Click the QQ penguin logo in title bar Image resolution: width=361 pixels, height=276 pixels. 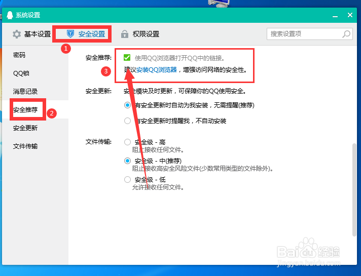[x=10, y=15]
